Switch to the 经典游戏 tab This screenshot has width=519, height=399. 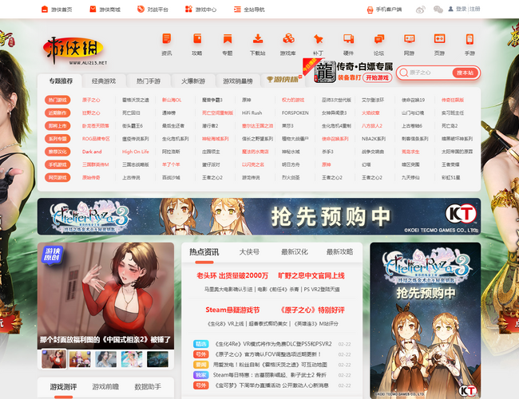pos(103,81)
